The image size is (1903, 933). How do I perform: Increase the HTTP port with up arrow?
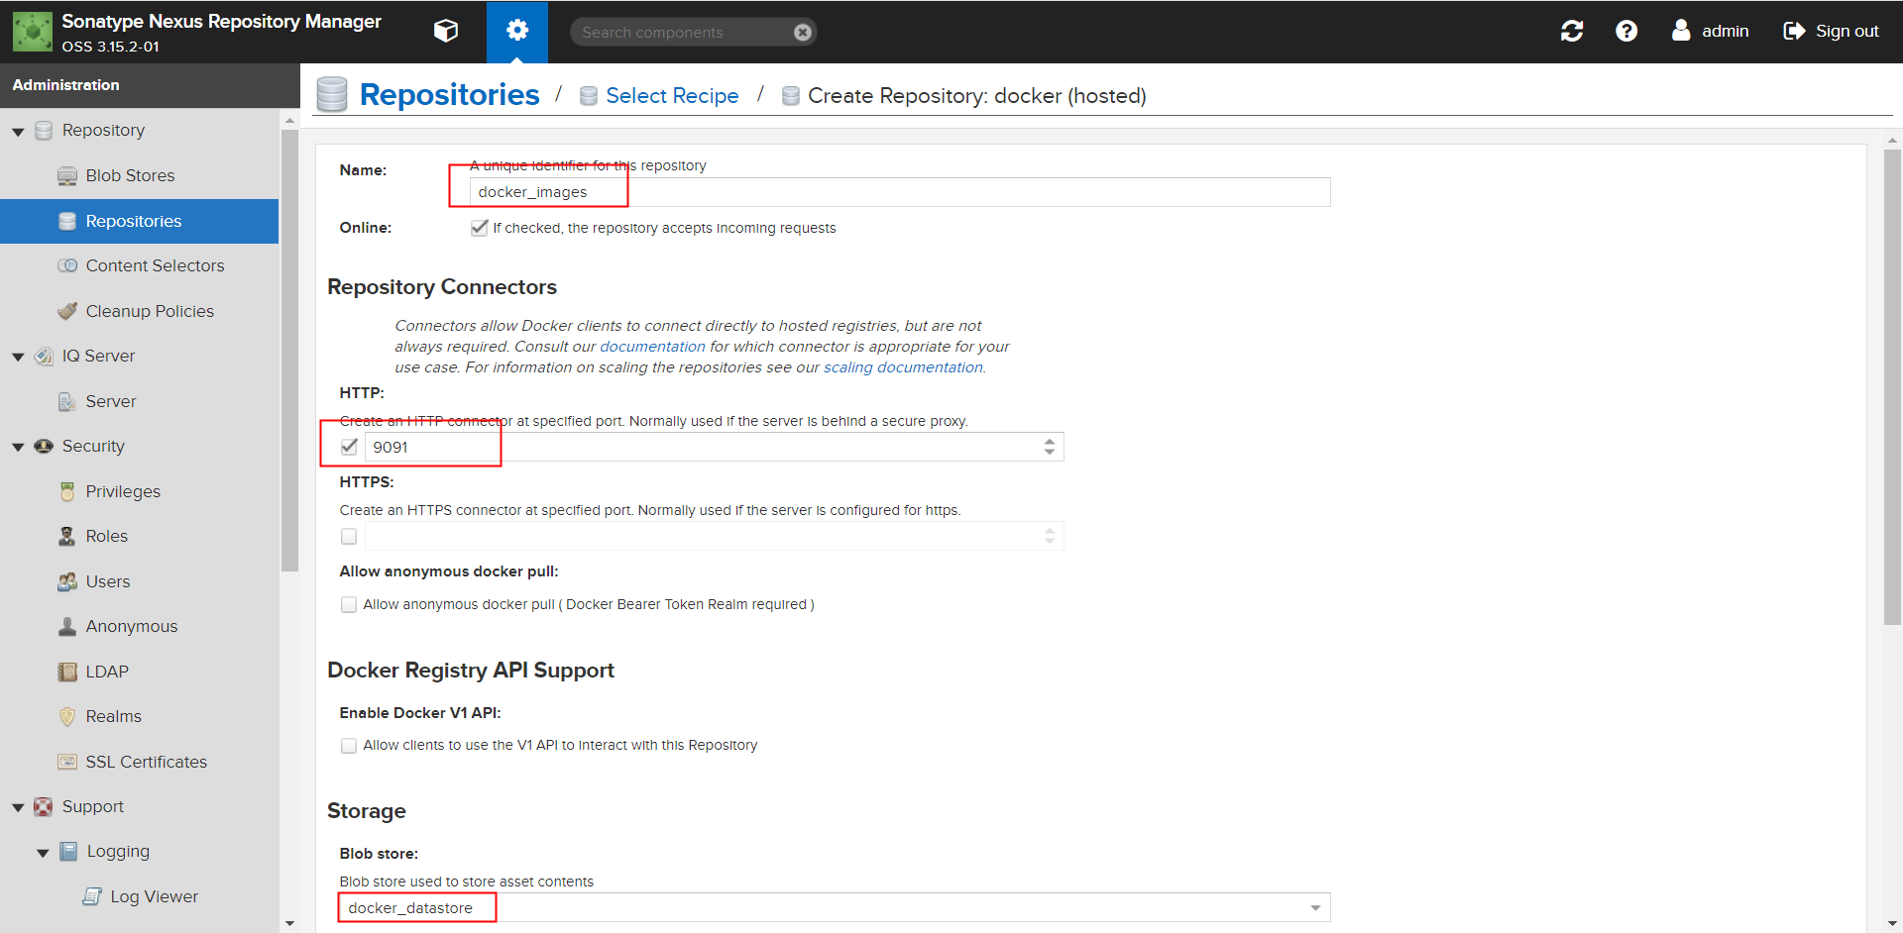pos(1050,441)
